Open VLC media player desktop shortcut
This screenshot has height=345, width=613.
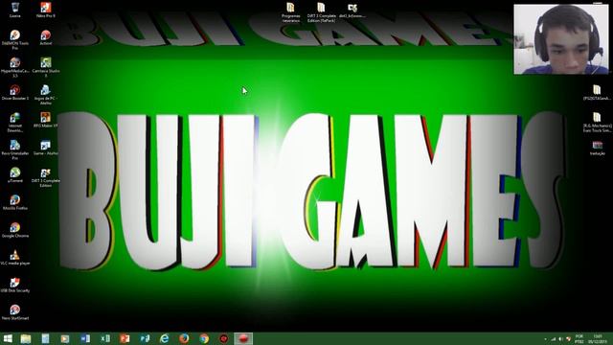[15, 257]
